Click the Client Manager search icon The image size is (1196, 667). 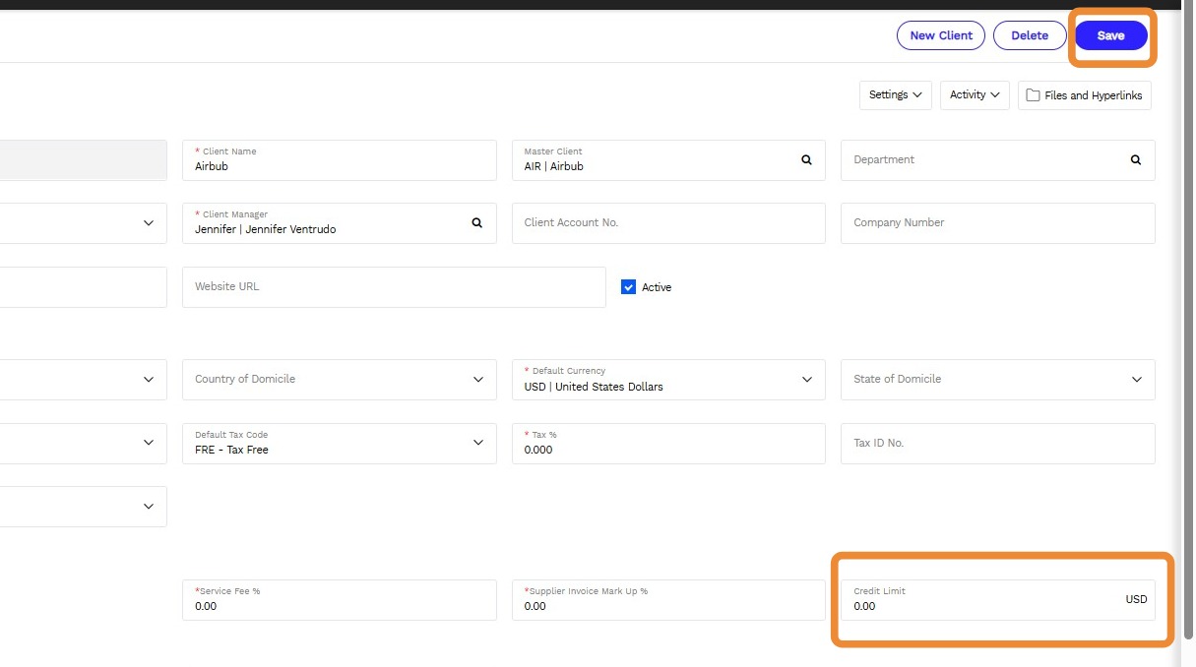pos(477,222)
